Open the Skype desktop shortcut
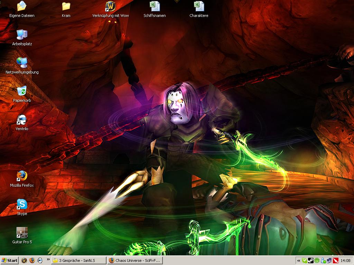This screenshot has height=265, width=354. (22, 204)
